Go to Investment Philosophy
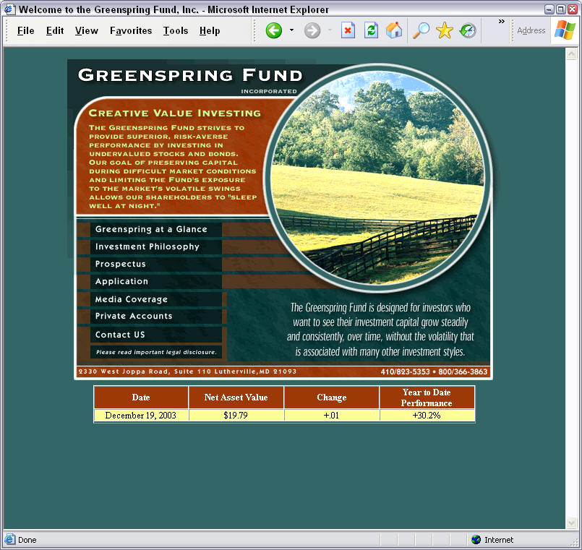The width and height of the screenshot is (582, 550). pyautogui.click(x=156, y=246)
